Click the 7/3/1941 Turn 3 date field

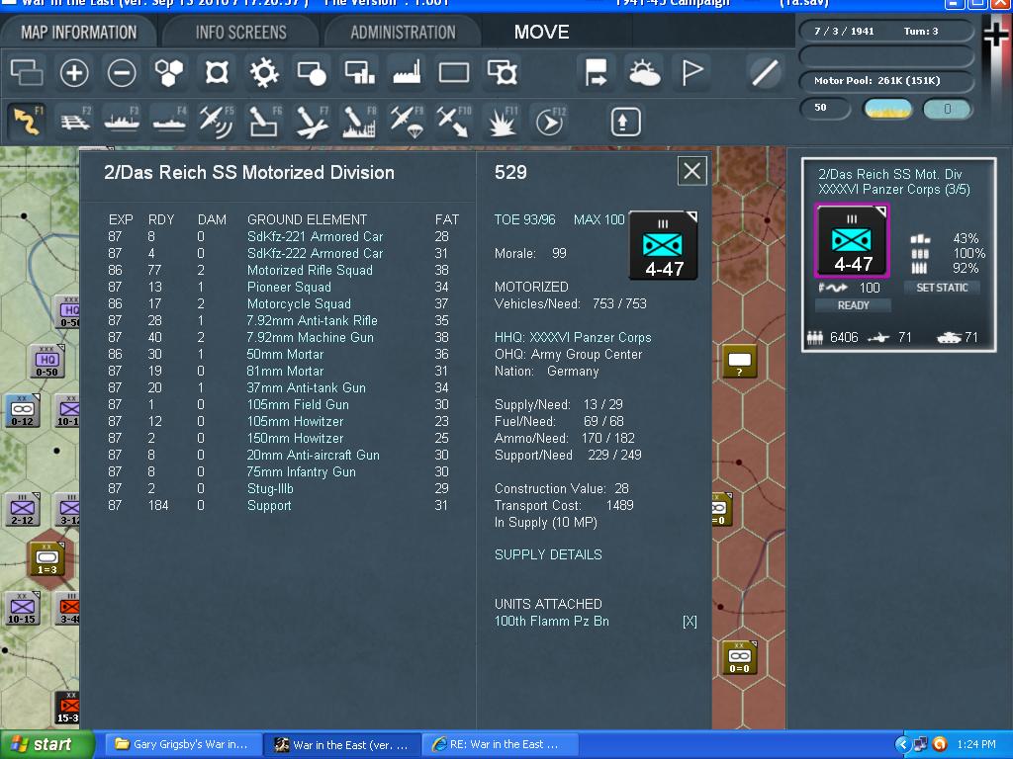tap(886, 31)
